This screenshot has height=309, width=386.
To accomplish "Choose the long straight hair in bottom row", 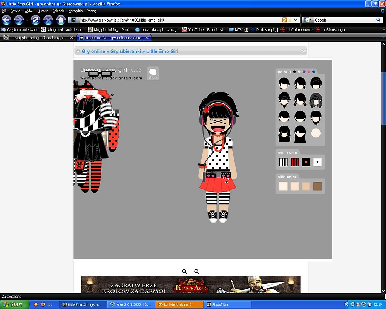I will pos(300,134).
